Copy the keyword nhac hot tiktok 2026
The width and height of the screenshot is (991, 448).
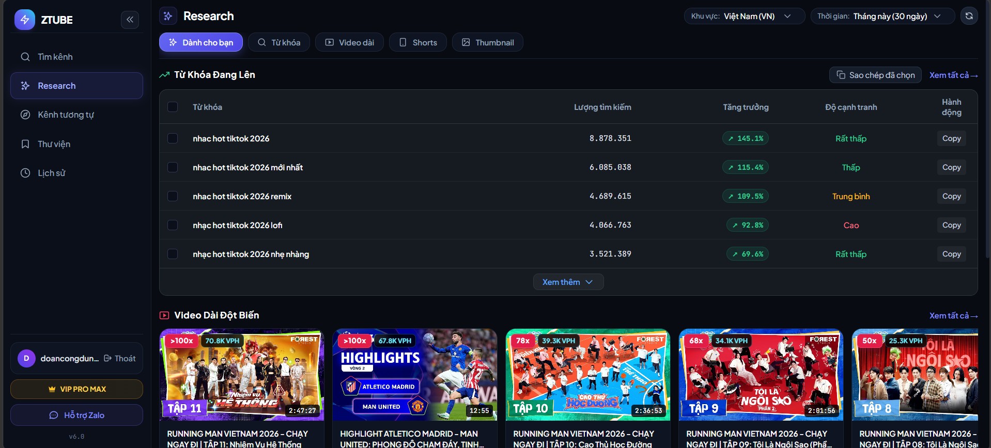951,138
